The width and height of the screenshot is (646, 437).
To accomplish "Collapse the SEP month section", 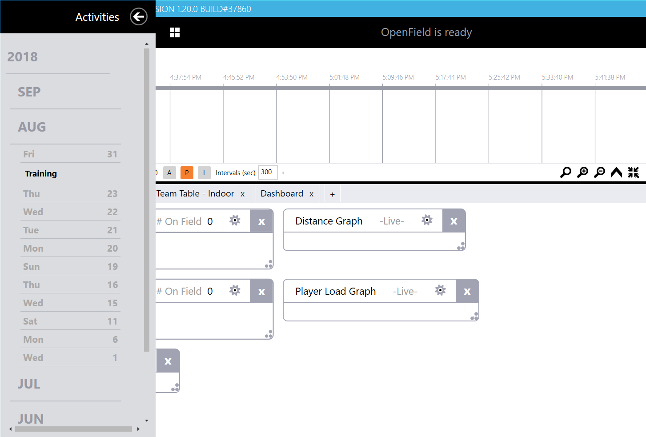I will 29,92.
